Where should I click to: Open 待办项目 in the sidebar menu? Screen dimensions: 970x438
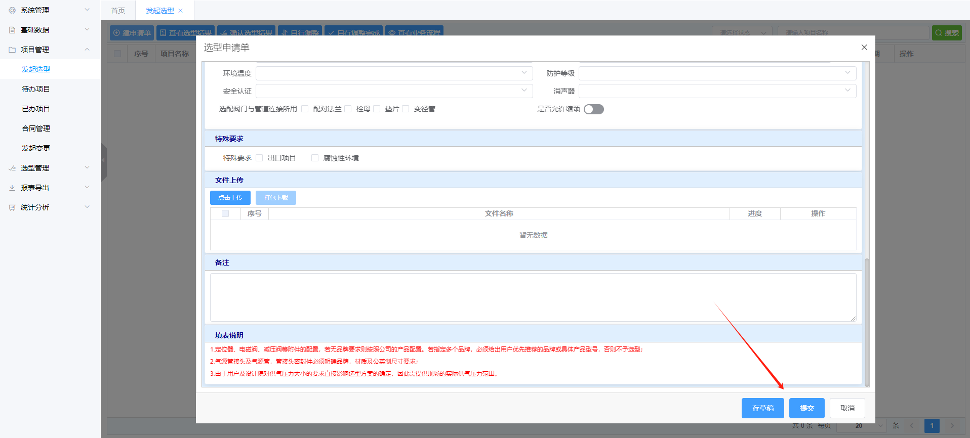[36, 89]
